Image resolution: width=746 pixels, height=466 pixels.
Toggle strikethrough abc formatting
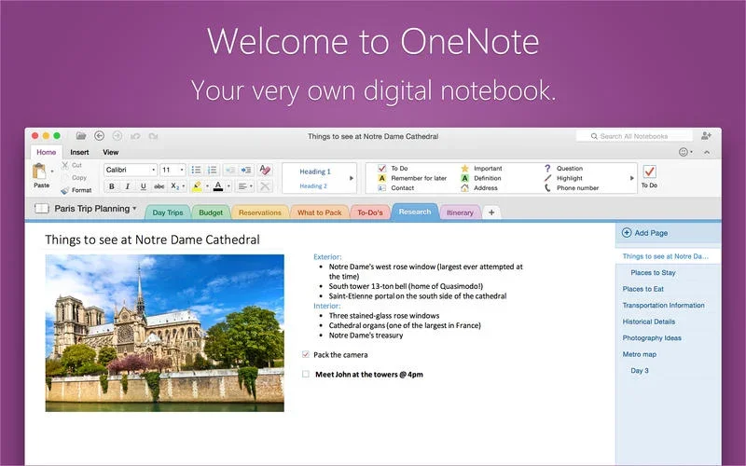pyautogui.click(x=159, y=186)
